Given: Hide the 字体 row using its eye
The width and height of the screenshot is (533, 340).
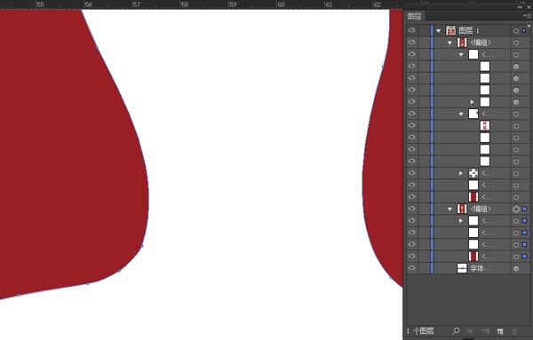Looking at the screenshot, I should tap(411, 268).
